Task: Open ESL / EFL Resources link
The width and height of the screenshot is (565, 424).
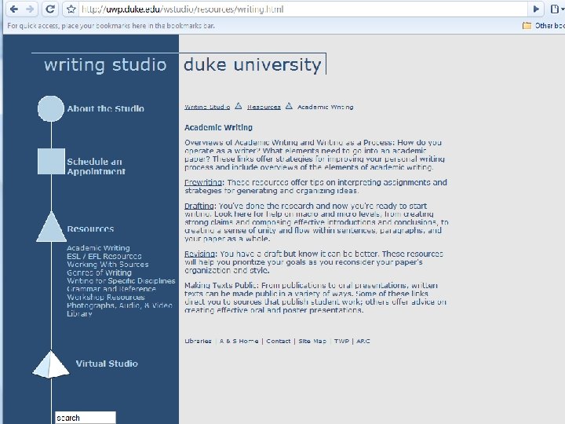Action: pyautogui.click(x=104, y=256)
